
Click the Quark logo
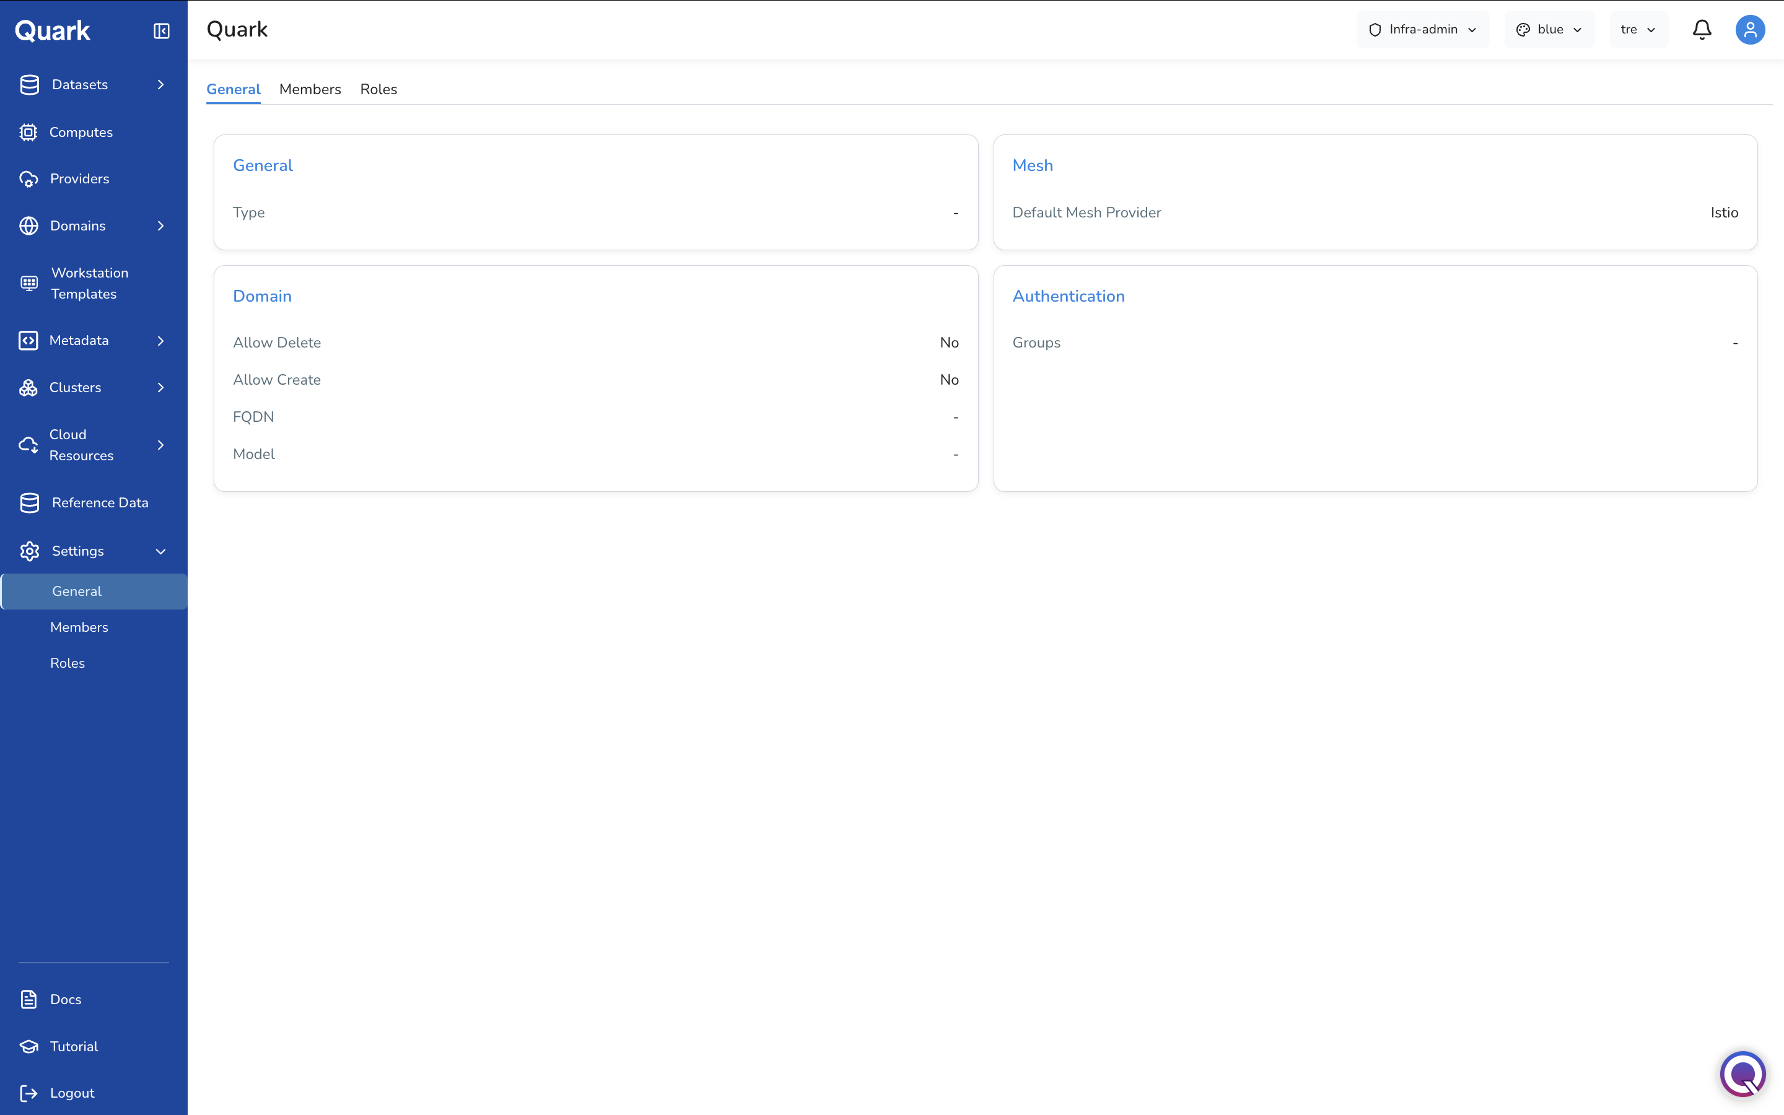(52, 31)
